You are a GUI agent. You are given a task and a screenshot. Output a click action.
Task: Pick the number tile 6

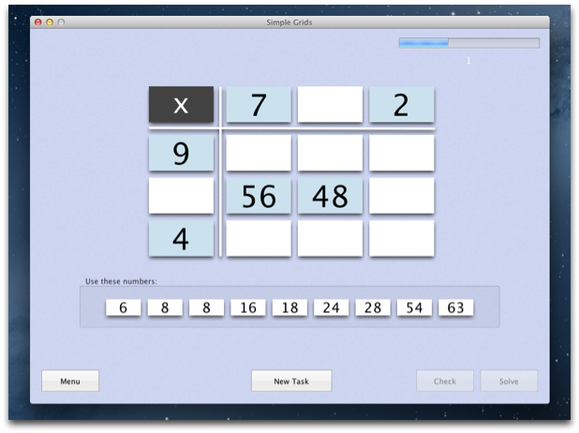click(124, 307)
